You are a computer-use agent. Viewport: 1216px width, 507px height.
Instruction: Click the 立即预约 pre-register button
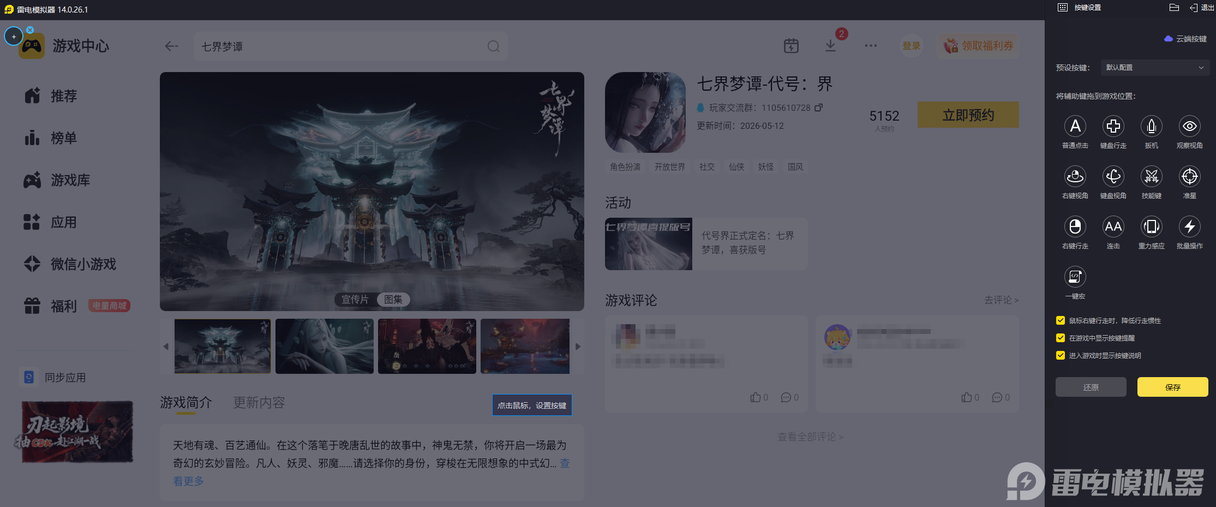click(968, 115)
